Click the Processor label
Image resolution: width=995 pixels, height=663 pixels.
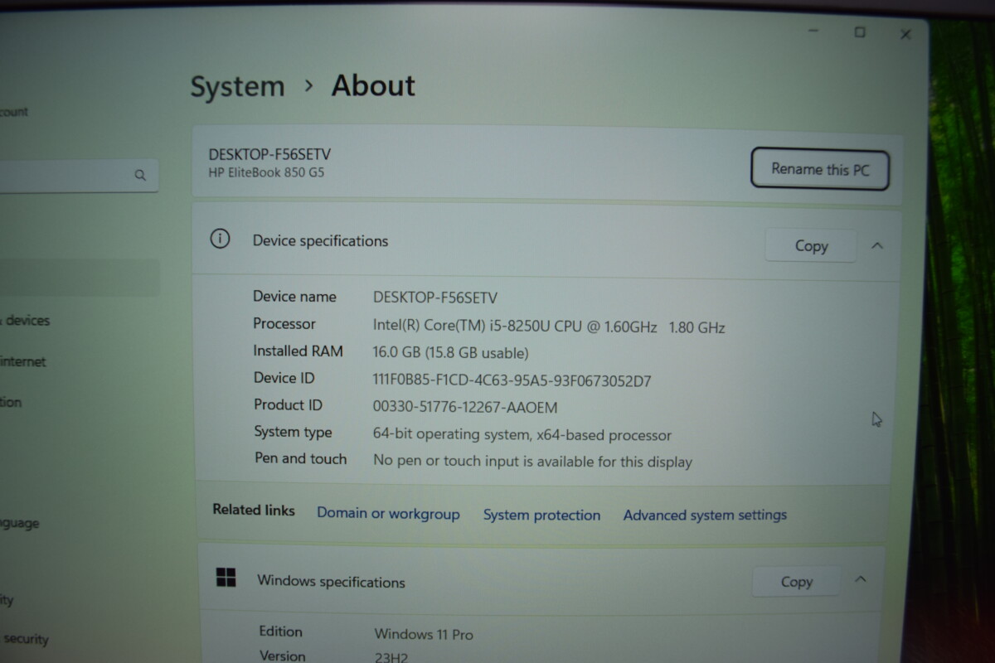click(284, 324)
